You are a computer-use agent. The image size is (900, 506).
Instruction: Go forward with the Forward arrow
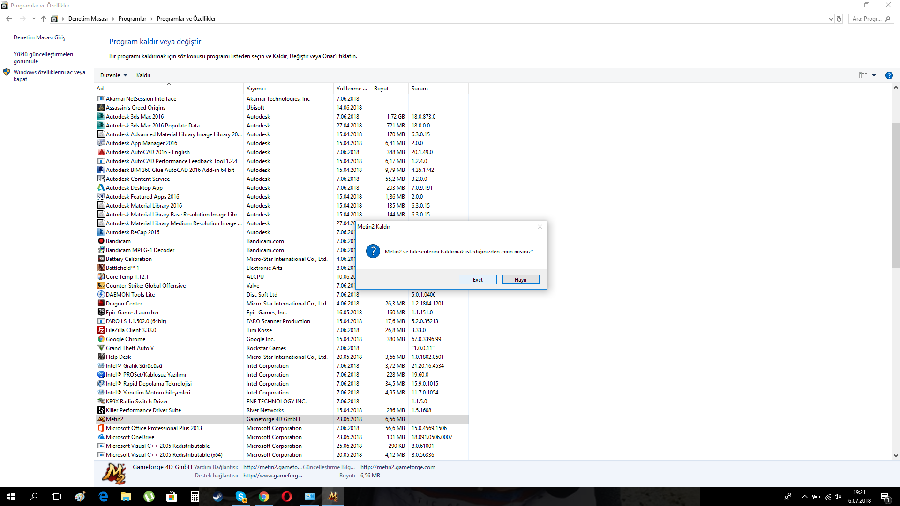pyautogui.click(x=22, y=19)
